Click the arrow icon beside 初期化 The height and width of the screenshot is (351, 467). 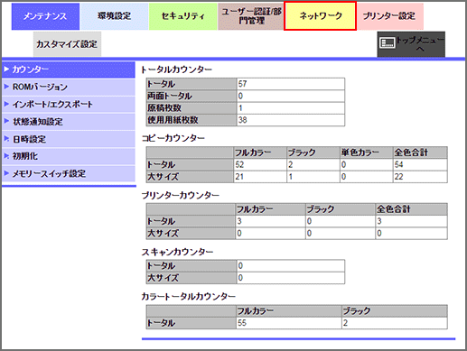(6, 156)
